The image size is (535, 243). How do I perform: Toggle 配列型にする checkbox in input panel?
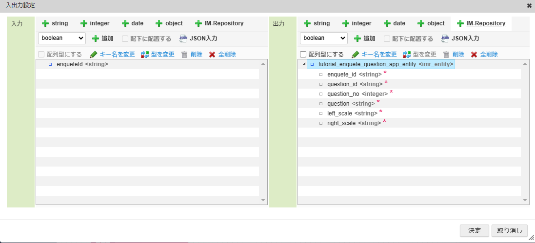[41, 54]
